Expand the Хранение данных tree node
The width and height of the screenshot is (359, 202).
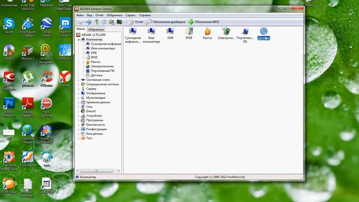[x=79, y=102]
